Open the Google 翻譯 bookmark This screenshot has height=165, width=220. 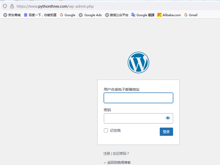(x=143, y=15)
